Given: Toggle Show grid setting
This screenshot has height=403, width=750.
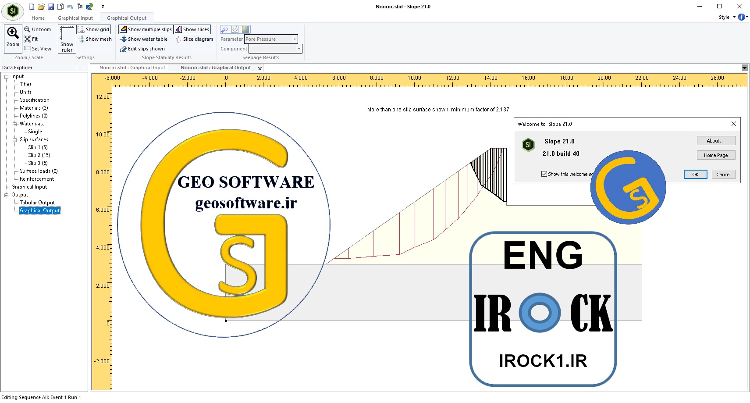Looking at the screenshot, I should [94, 29].
